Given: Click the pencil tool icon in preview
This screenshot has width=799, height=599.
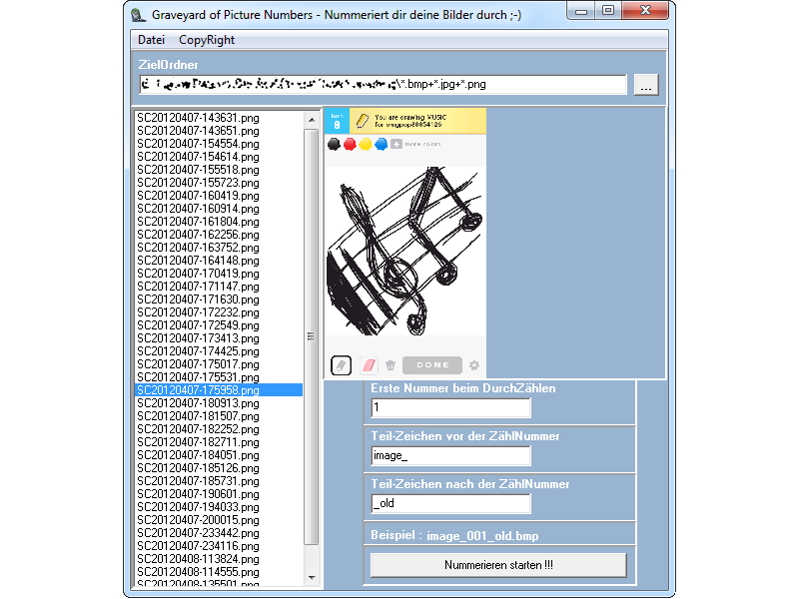Looking at the screenshot, I should (341, 365).
